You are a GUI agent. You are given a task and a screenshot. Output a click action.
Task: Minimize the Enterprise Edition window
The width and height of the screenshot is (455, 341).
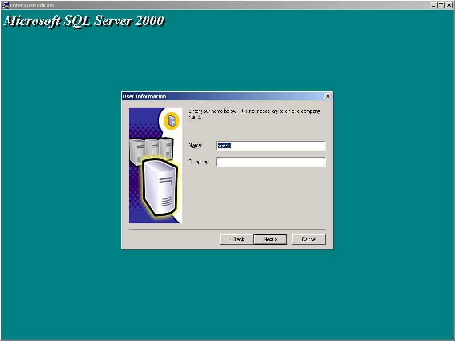pyautogui.click(x=434, y=5)
